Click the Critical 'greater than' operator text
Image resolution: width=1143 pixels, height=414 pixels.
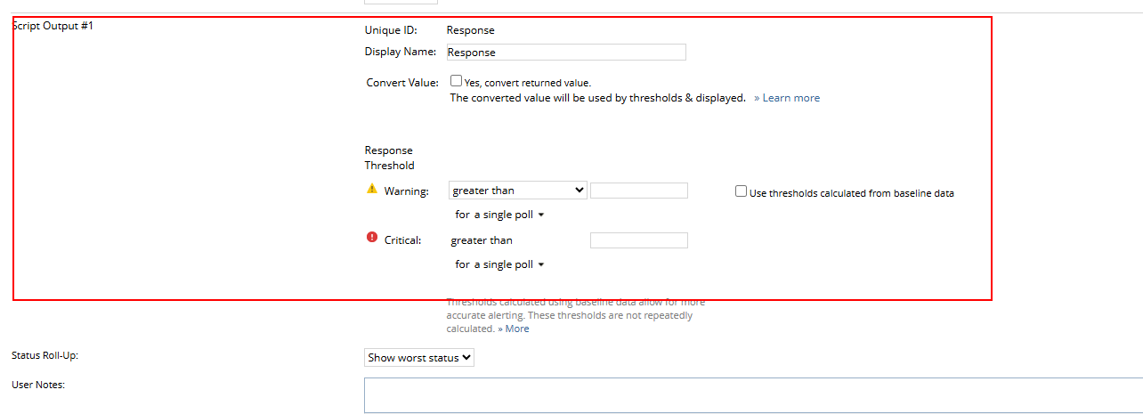click(x=482, y=240)
